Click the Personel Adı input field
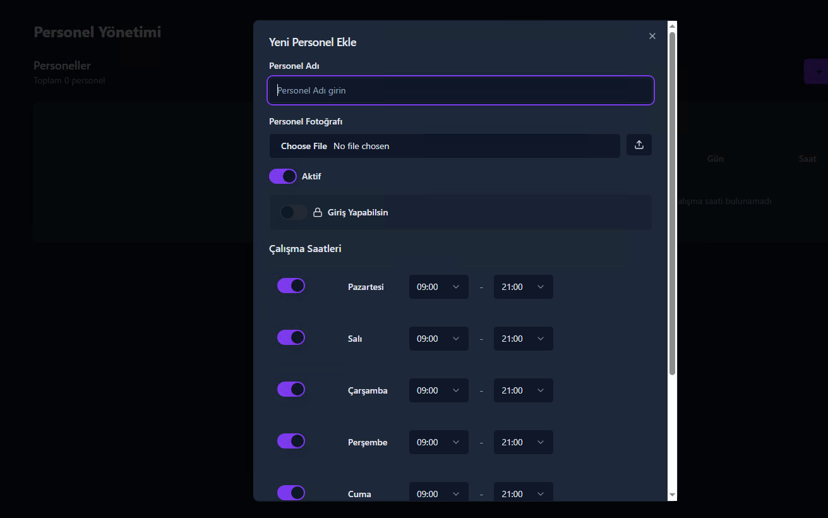The width and height of the screenshot is (828, 518). [x=461, y=90]
